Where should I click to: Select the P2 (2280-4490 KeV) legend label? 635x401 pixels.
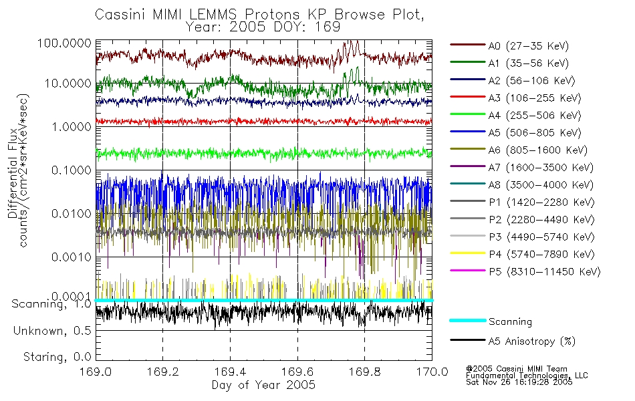(541, 219)
